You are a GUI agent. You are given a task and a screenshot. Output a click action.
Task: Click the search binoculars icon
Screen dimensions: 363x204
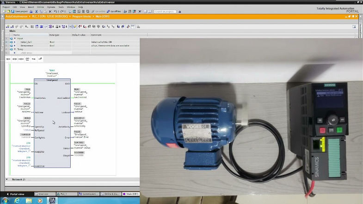pyautogui.click(x=179, y=12)
